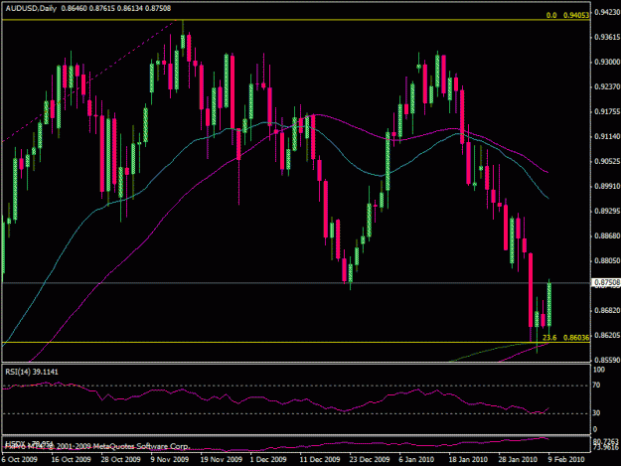
Task: Click price axis label 0.86205
Action: click(x=607, y=336)
